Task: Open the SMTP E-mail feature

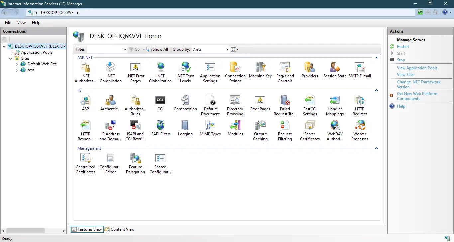Action: click(360, 70)
